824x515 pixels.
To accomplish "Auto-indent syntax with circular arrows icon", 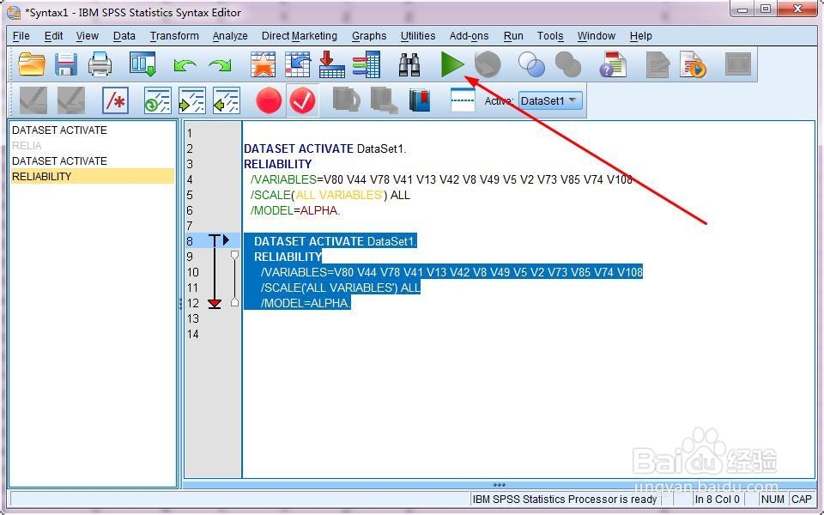I will (158, 100).
